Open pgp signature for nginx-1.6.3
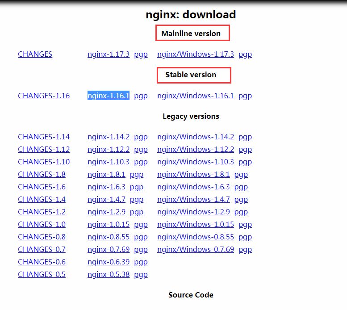 tap(137, 188)
